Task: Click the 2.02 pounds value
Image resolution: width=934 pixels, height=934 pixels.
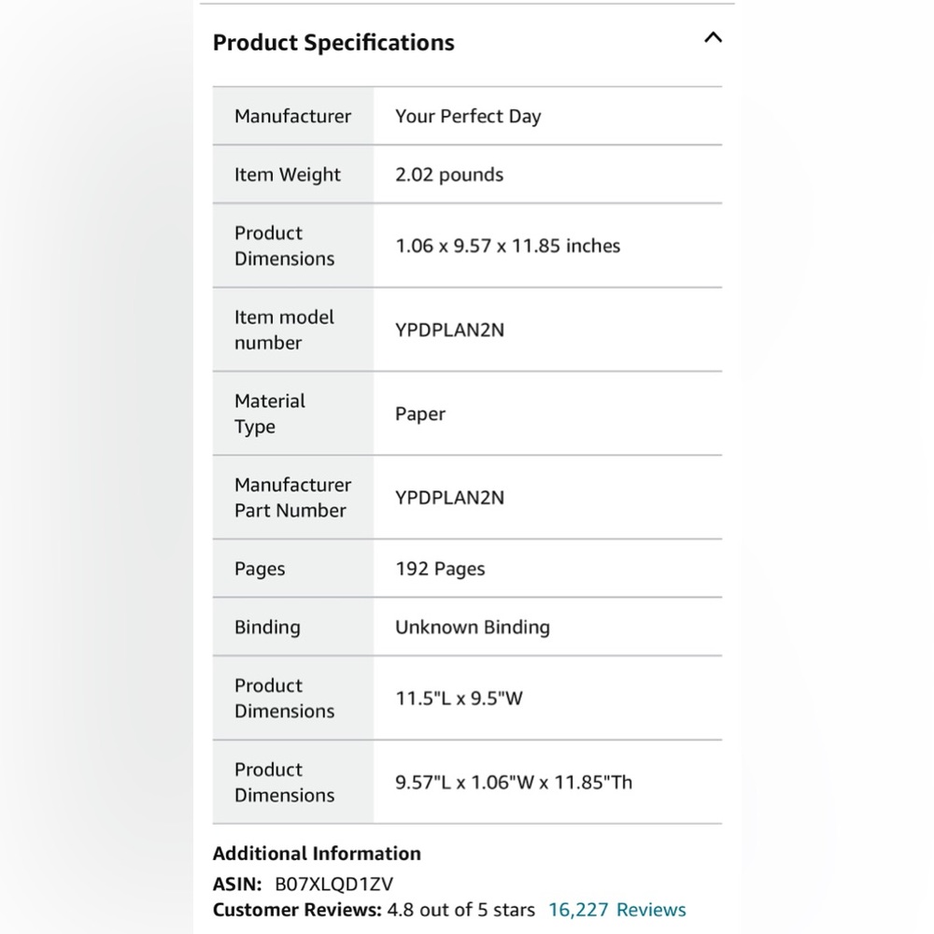Action: pyautogui.click(x=449, y=175)
